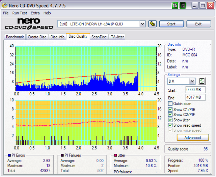This screenshot has width=216, height=177.
Task: Select the Disc Quality tab
Action: [78, 36]
